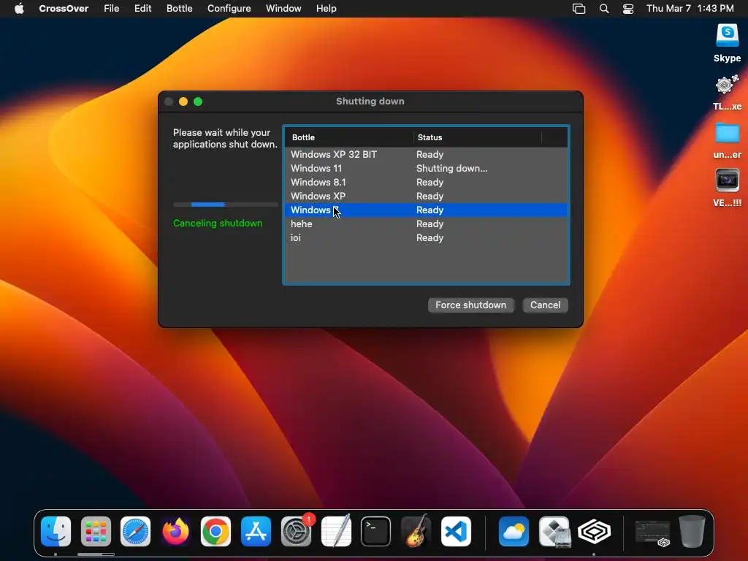Select the Windows XP 32 BIT bottle row
This screenshot has width=748, height=561.
tap(426, 155)
